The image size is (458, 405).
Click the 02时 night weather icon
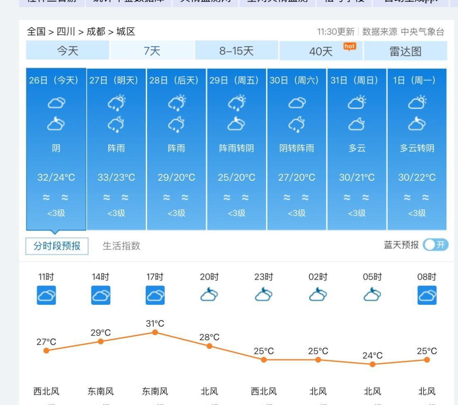click(x=318, y=295)
